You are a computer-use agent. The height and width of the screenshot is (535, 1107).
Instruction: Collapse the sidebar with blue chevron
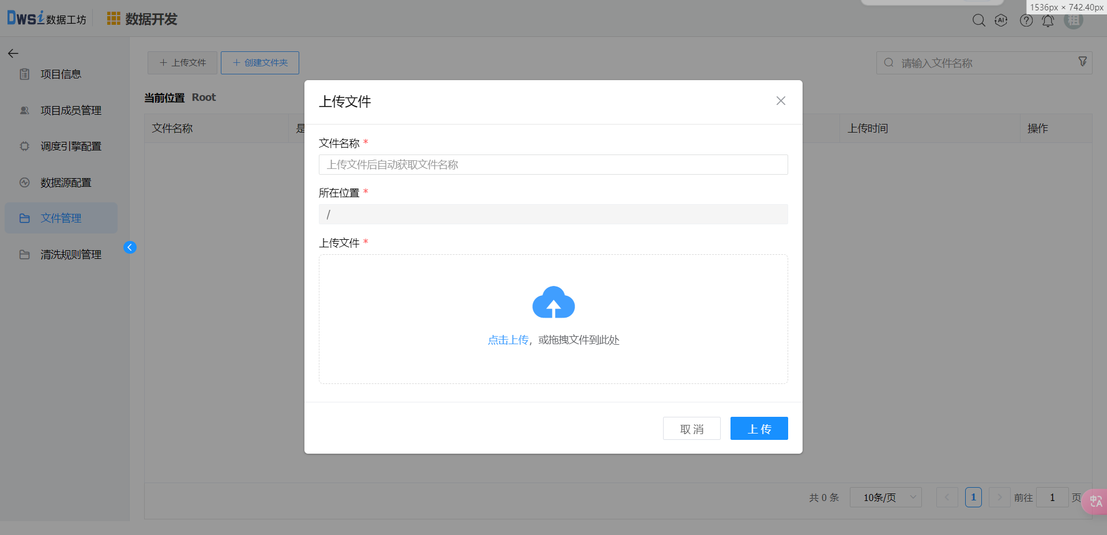(130, 247)
